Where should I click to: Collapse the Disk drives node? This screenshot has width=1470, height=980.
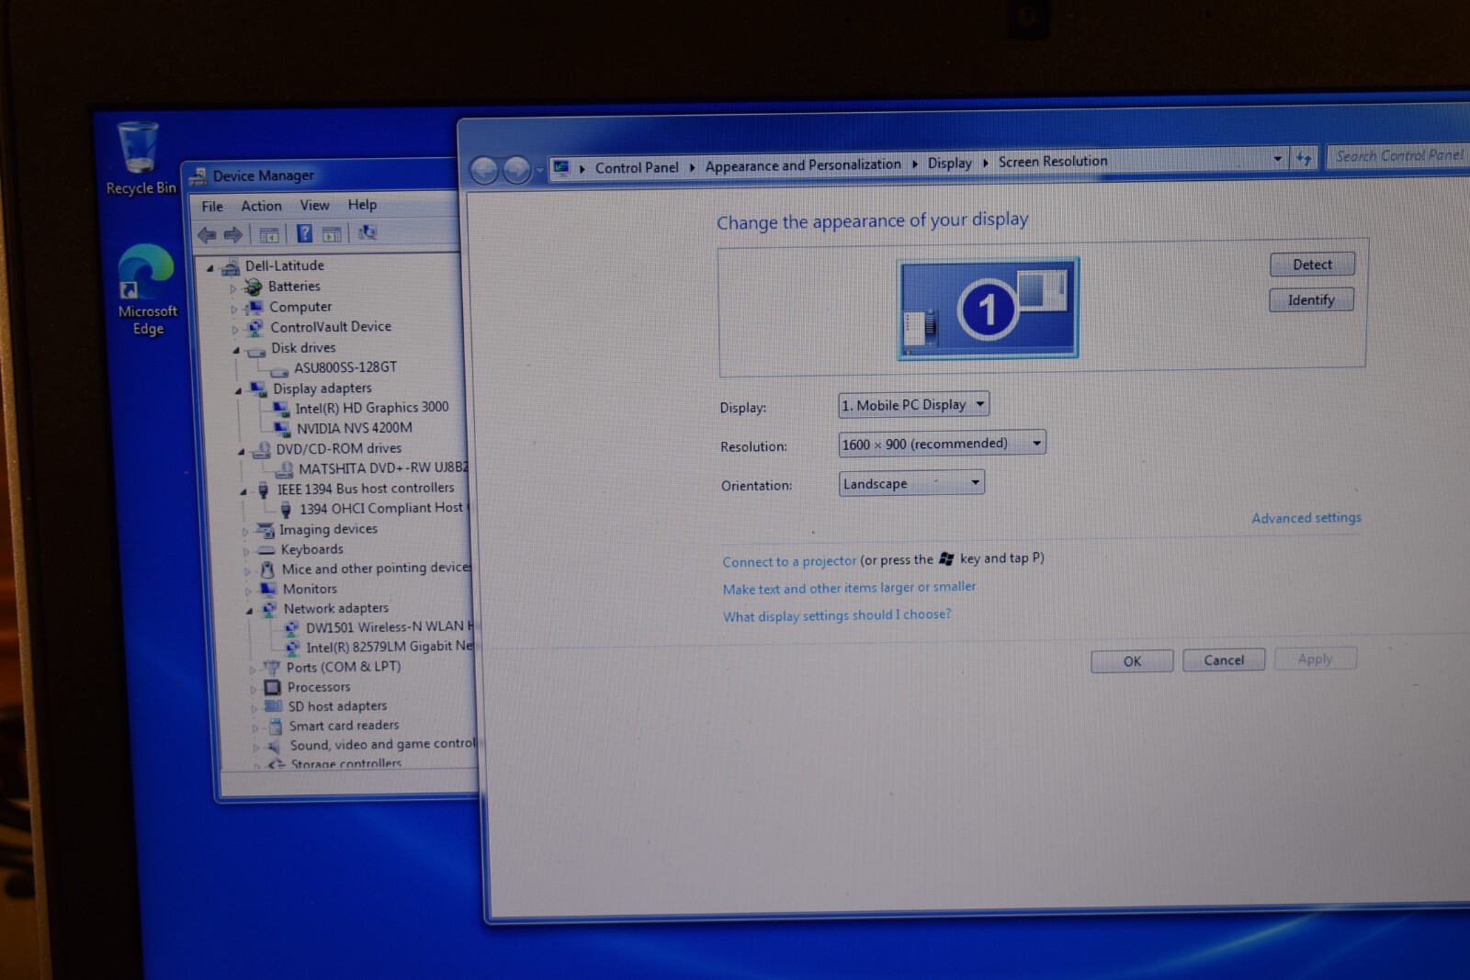pos(236,350)
